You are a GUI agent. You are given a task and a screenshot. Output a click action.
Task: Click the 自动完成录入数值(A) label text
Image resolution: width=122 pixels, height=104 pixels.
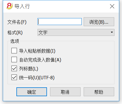[x=40, y=60]
